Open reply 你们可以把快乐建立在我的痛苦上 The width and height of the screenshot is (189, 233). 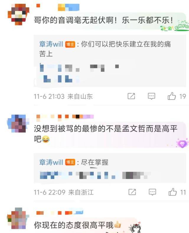point(105,49)
